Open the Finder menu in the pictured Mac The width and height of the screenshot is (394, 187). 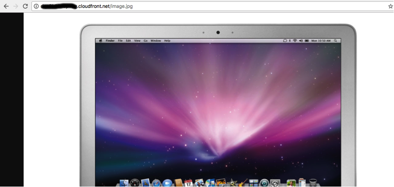click(x=110, y=40)
